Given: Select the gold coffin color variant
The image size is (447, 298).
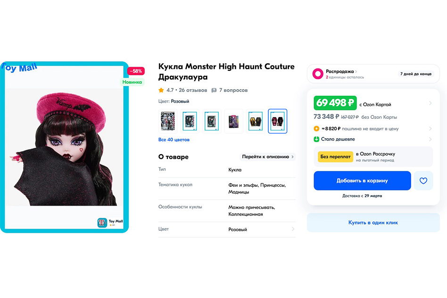Looking at the screenshot, I should tap(256, 121).
